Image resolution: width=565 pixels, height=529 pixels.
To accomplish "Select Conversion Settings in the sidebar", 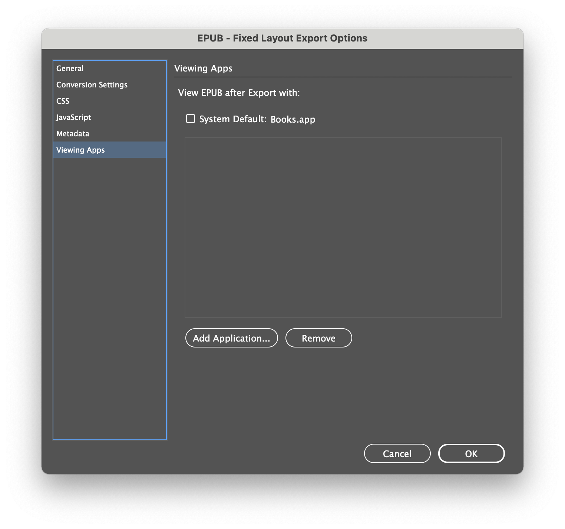I will [x=92, y=85].
